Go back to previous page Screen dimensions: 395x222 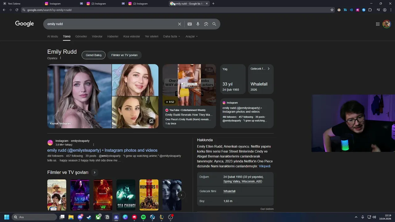coord(4,10)
